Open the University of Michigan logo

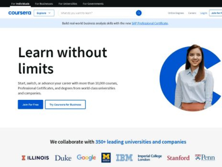tap(106, 157)
